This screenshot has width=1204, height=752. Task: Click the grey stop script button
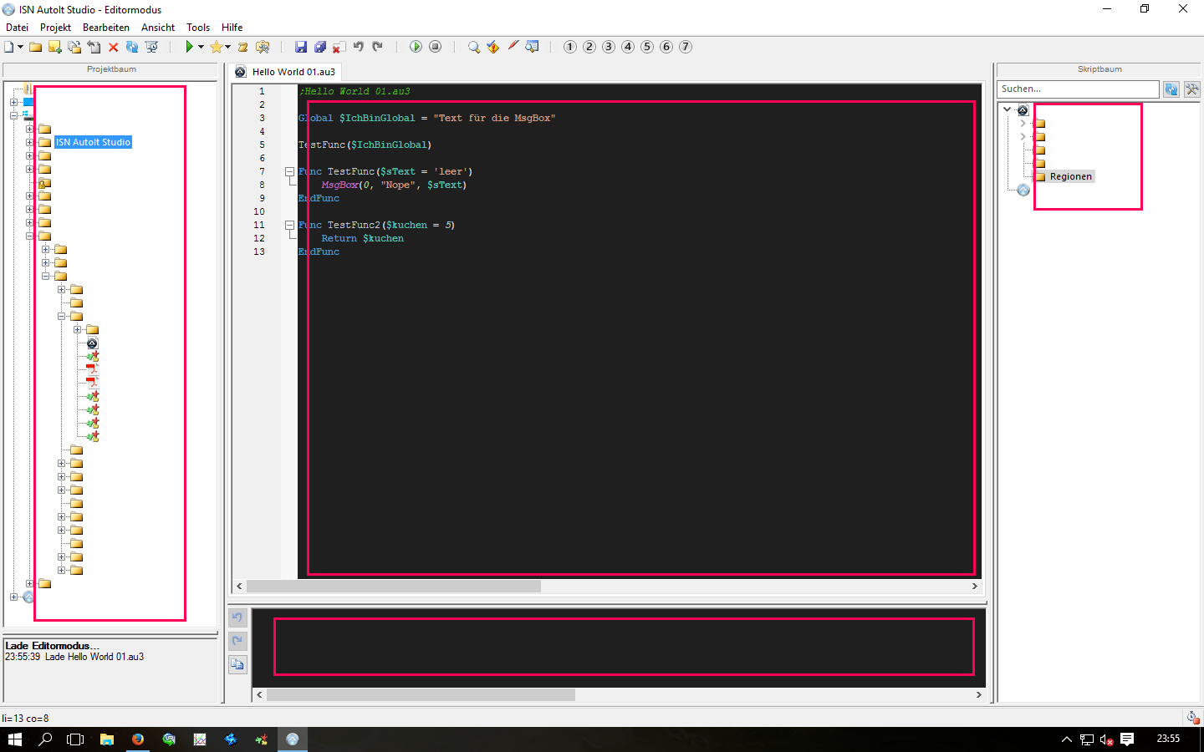coord(435,47)
